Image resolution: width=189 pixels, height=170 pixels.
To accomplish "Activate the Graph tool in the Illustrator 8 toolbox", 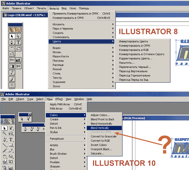I will pos(18,60).
